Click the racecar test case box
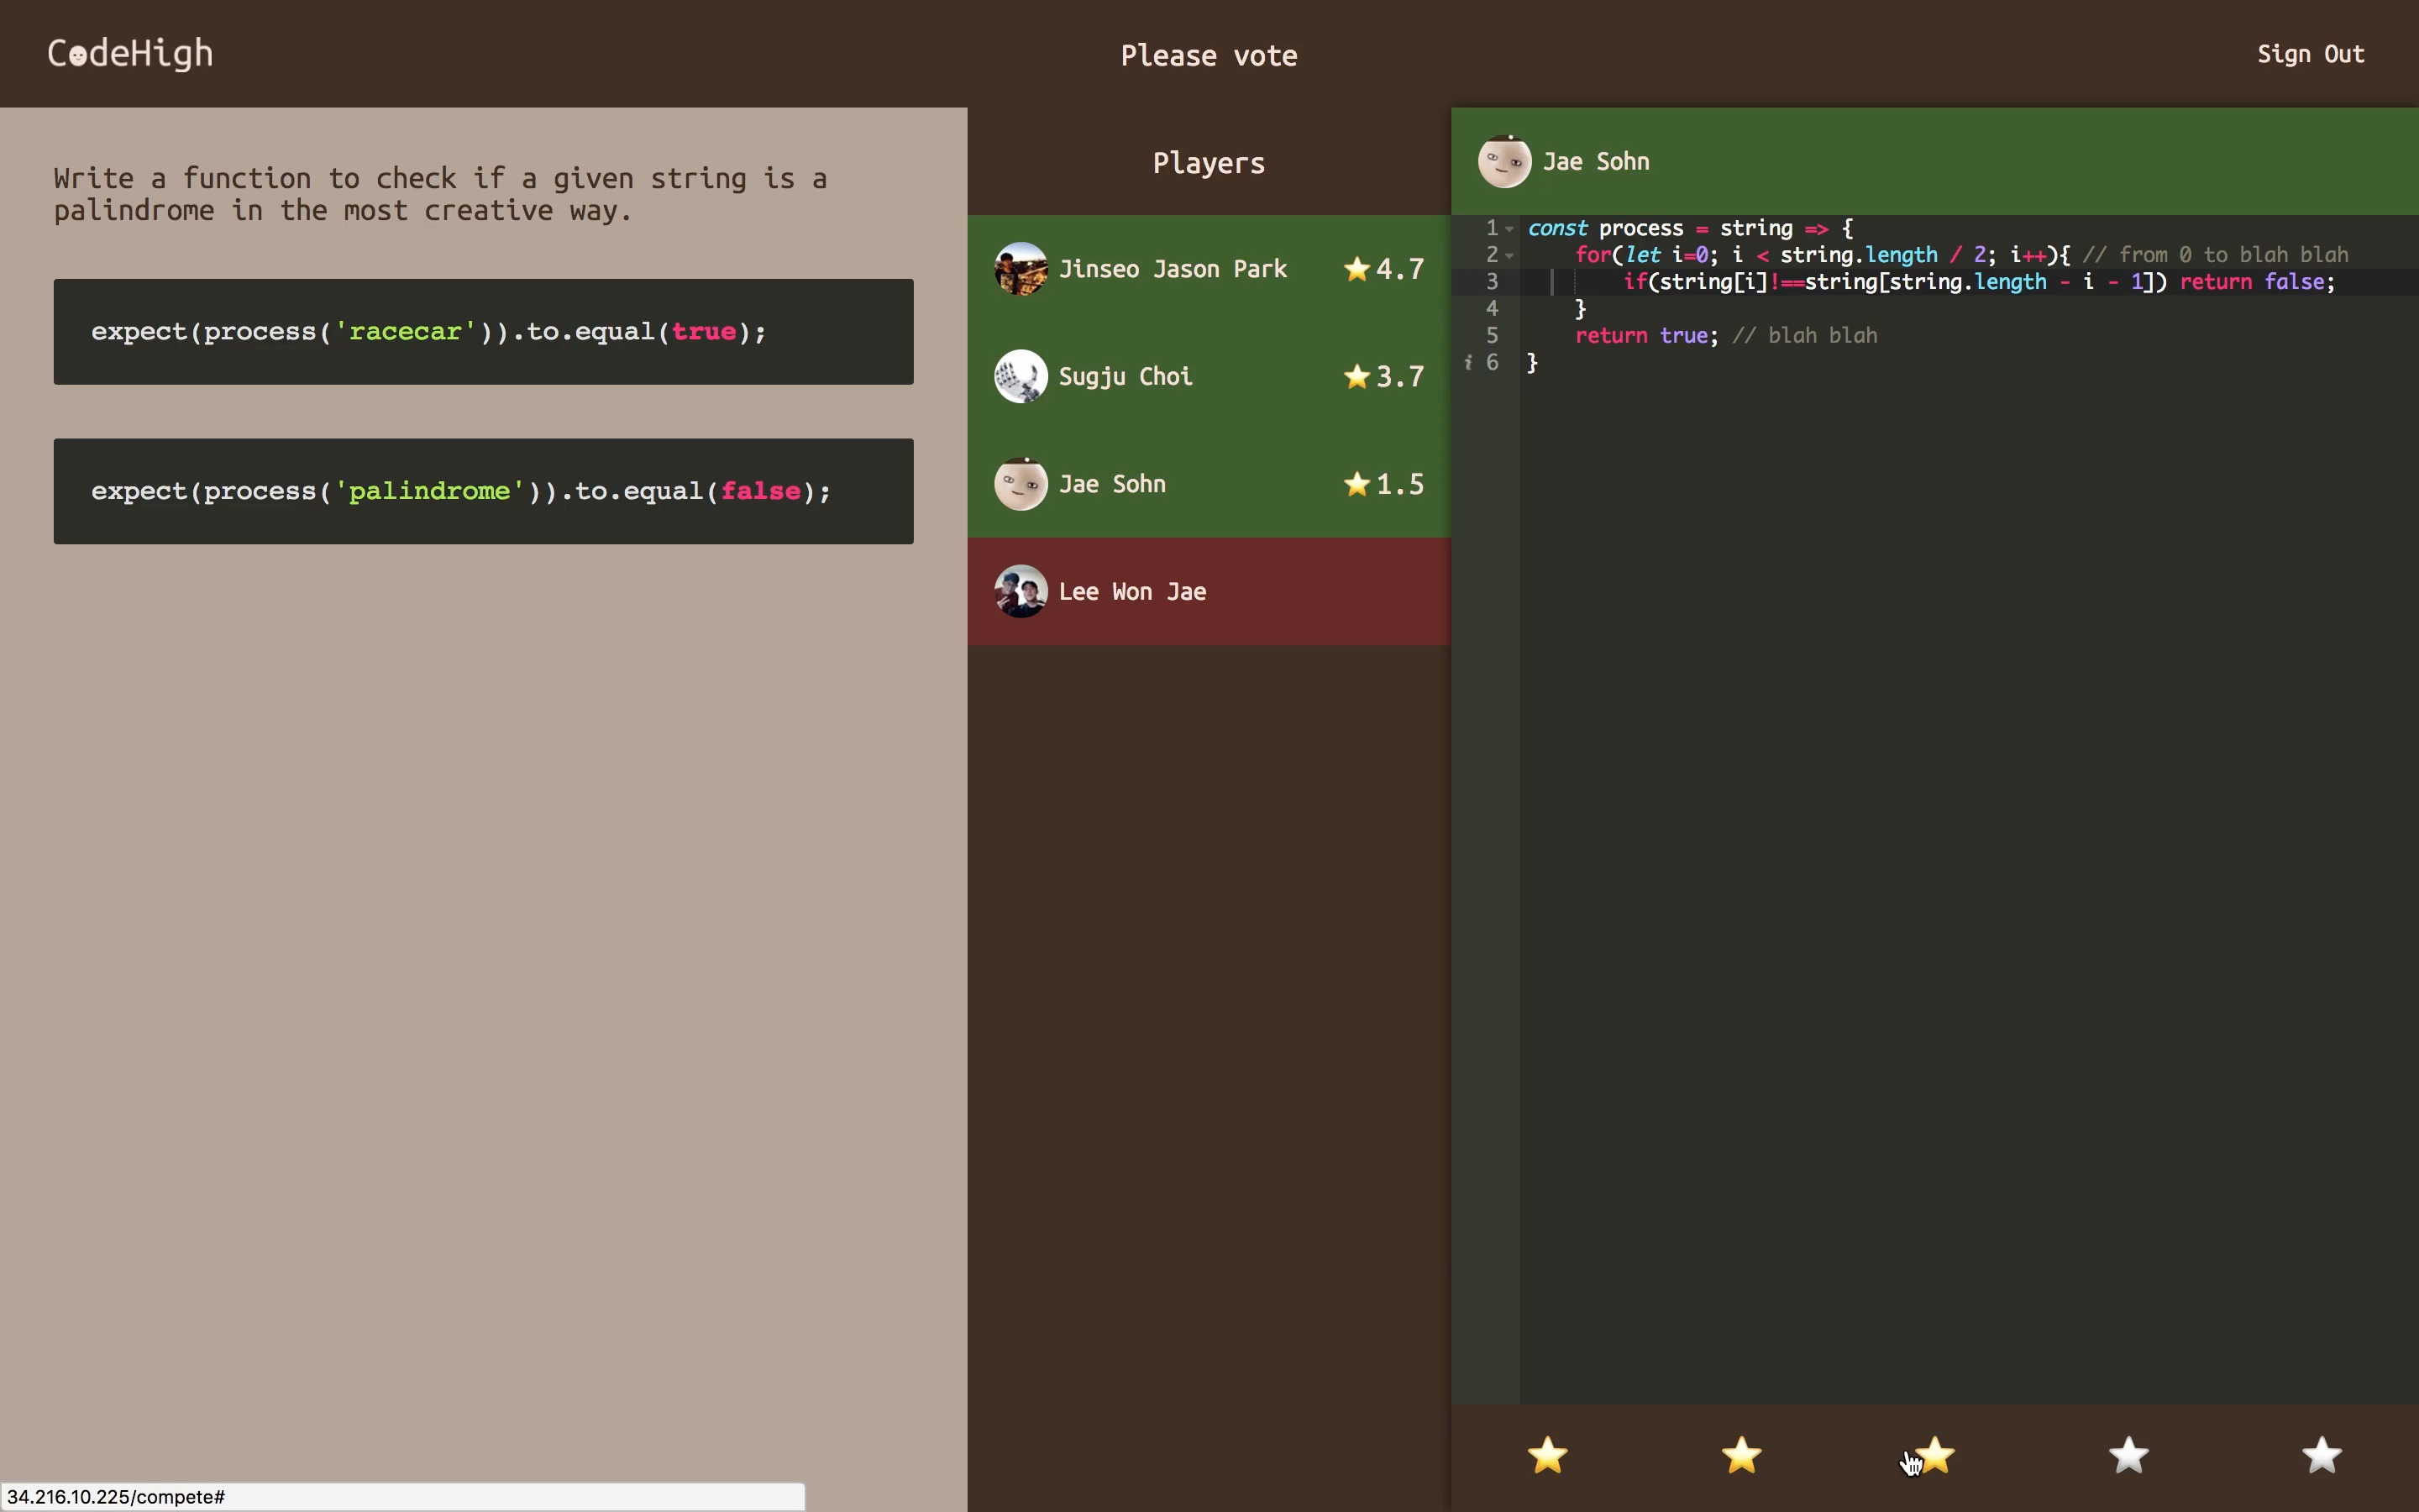The height and width of the screenshot is (1512, 2419). click(483, 332)
